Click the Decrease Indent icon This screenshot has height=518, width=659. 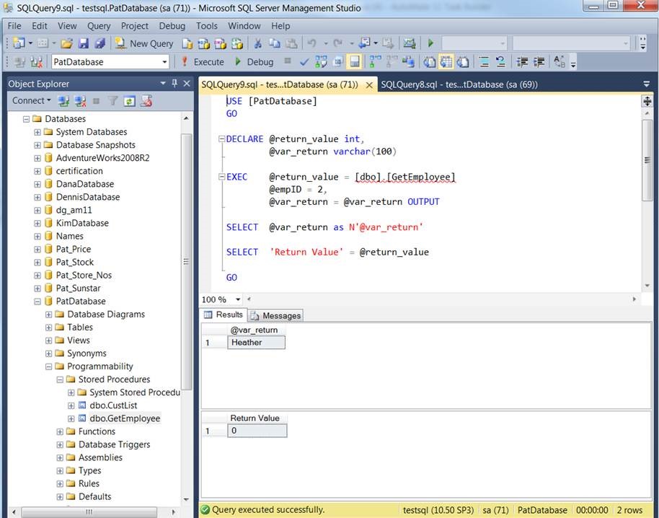click(x=523, y=62)
